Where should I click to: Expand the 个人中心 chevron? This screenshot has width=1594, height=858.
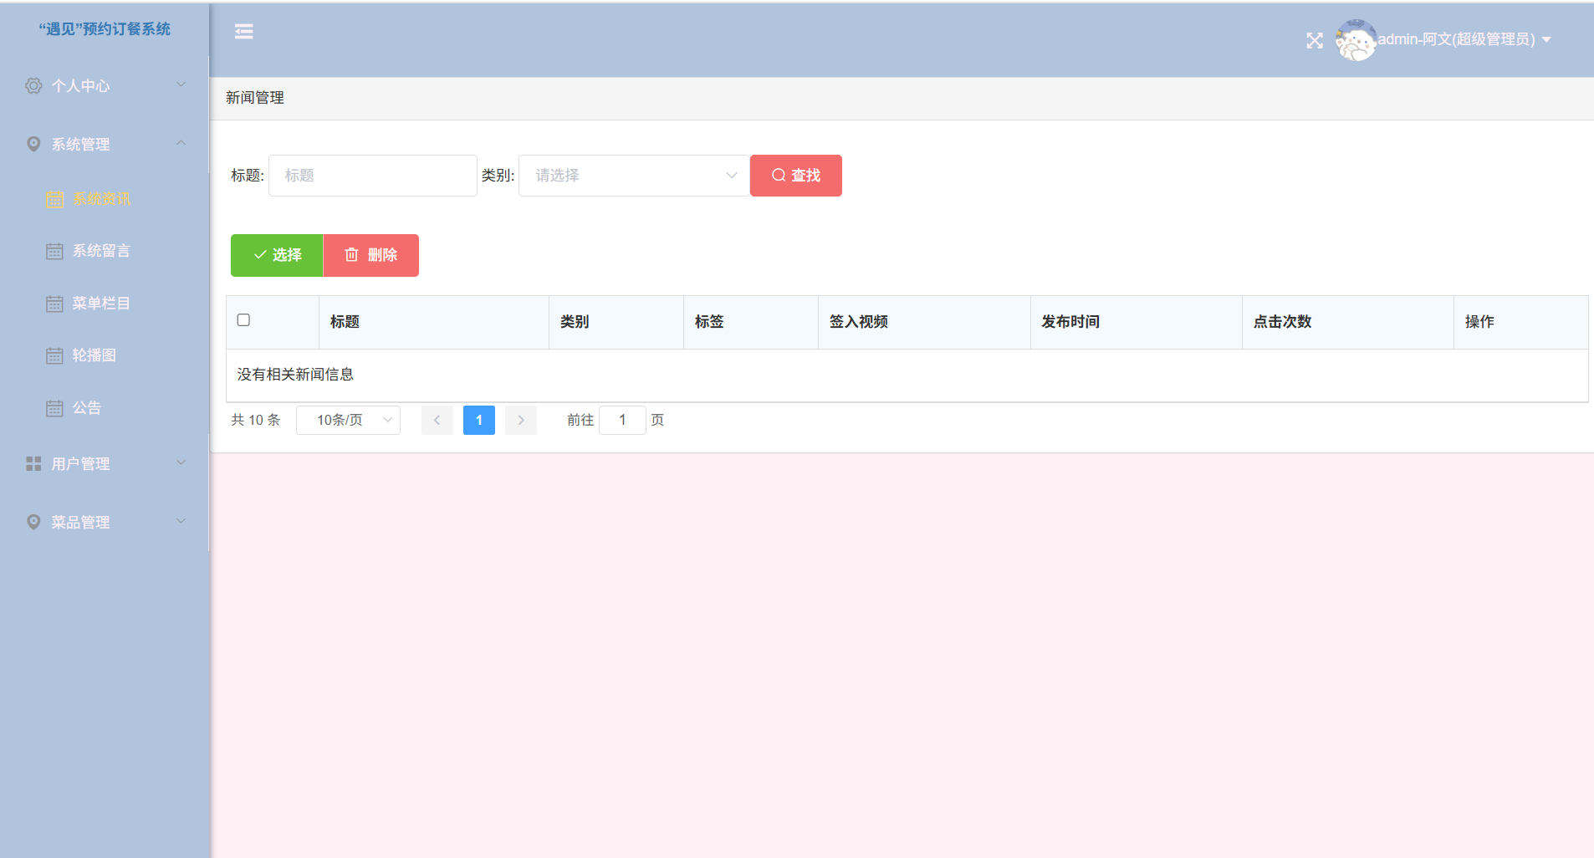pyautogui.click(x=181, y=84)
